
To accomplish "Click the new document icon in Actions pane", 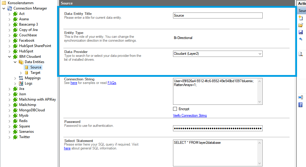I will [301, 18].
